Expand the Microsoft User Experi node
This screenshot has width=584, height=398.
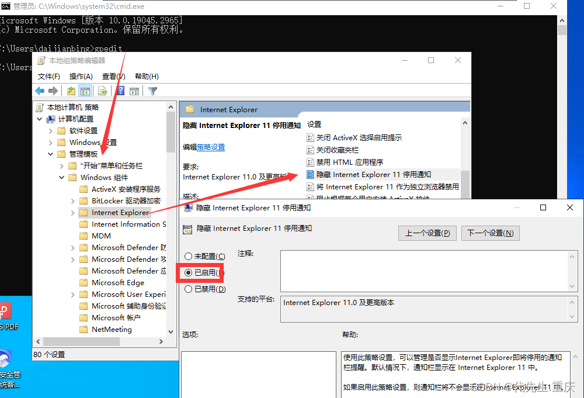click(73, 295)
